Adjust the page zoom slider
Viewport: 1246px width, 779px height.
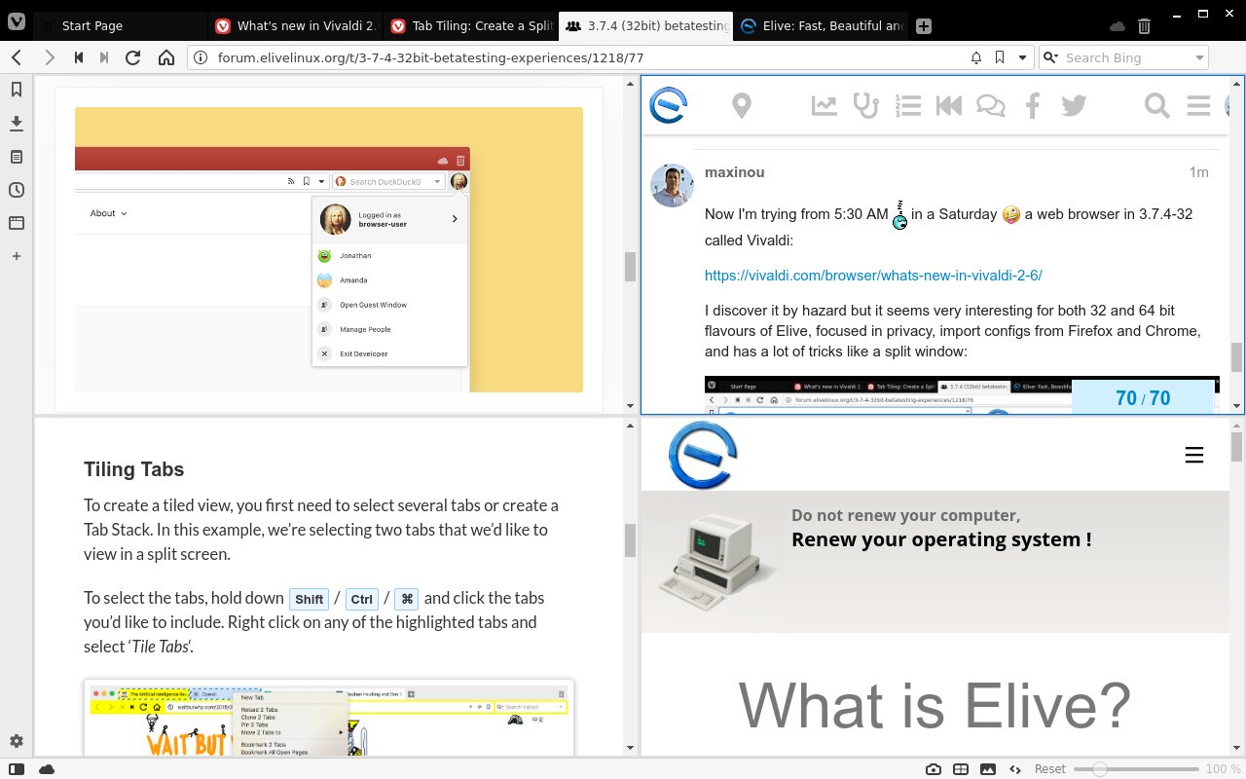click(x=1135, y=768)
